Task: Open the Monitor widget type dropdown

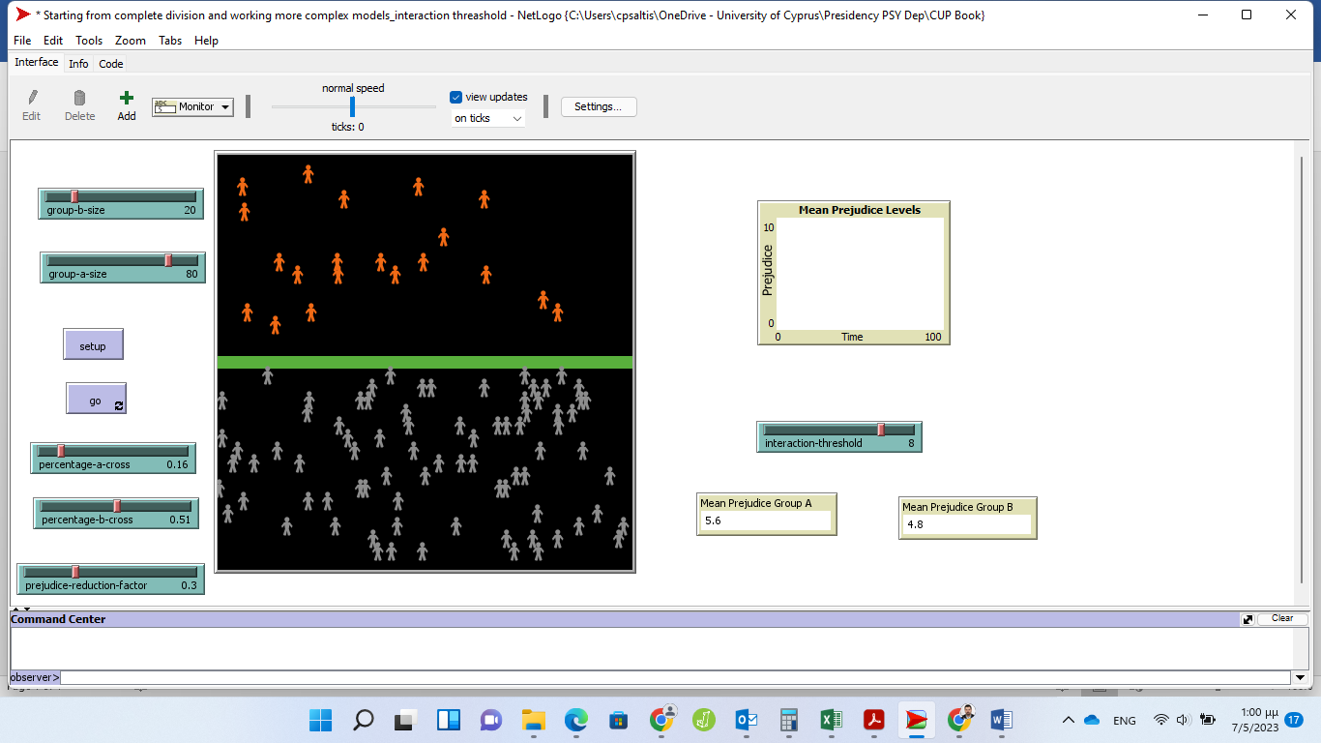Action: [x=192, y=106]
